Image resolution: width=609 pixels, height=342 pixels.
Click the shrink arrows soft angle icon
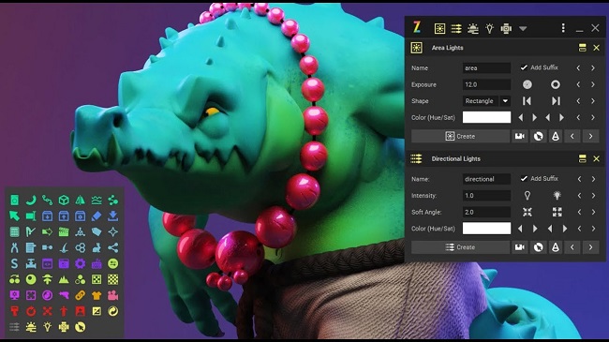tap(527, 212)
